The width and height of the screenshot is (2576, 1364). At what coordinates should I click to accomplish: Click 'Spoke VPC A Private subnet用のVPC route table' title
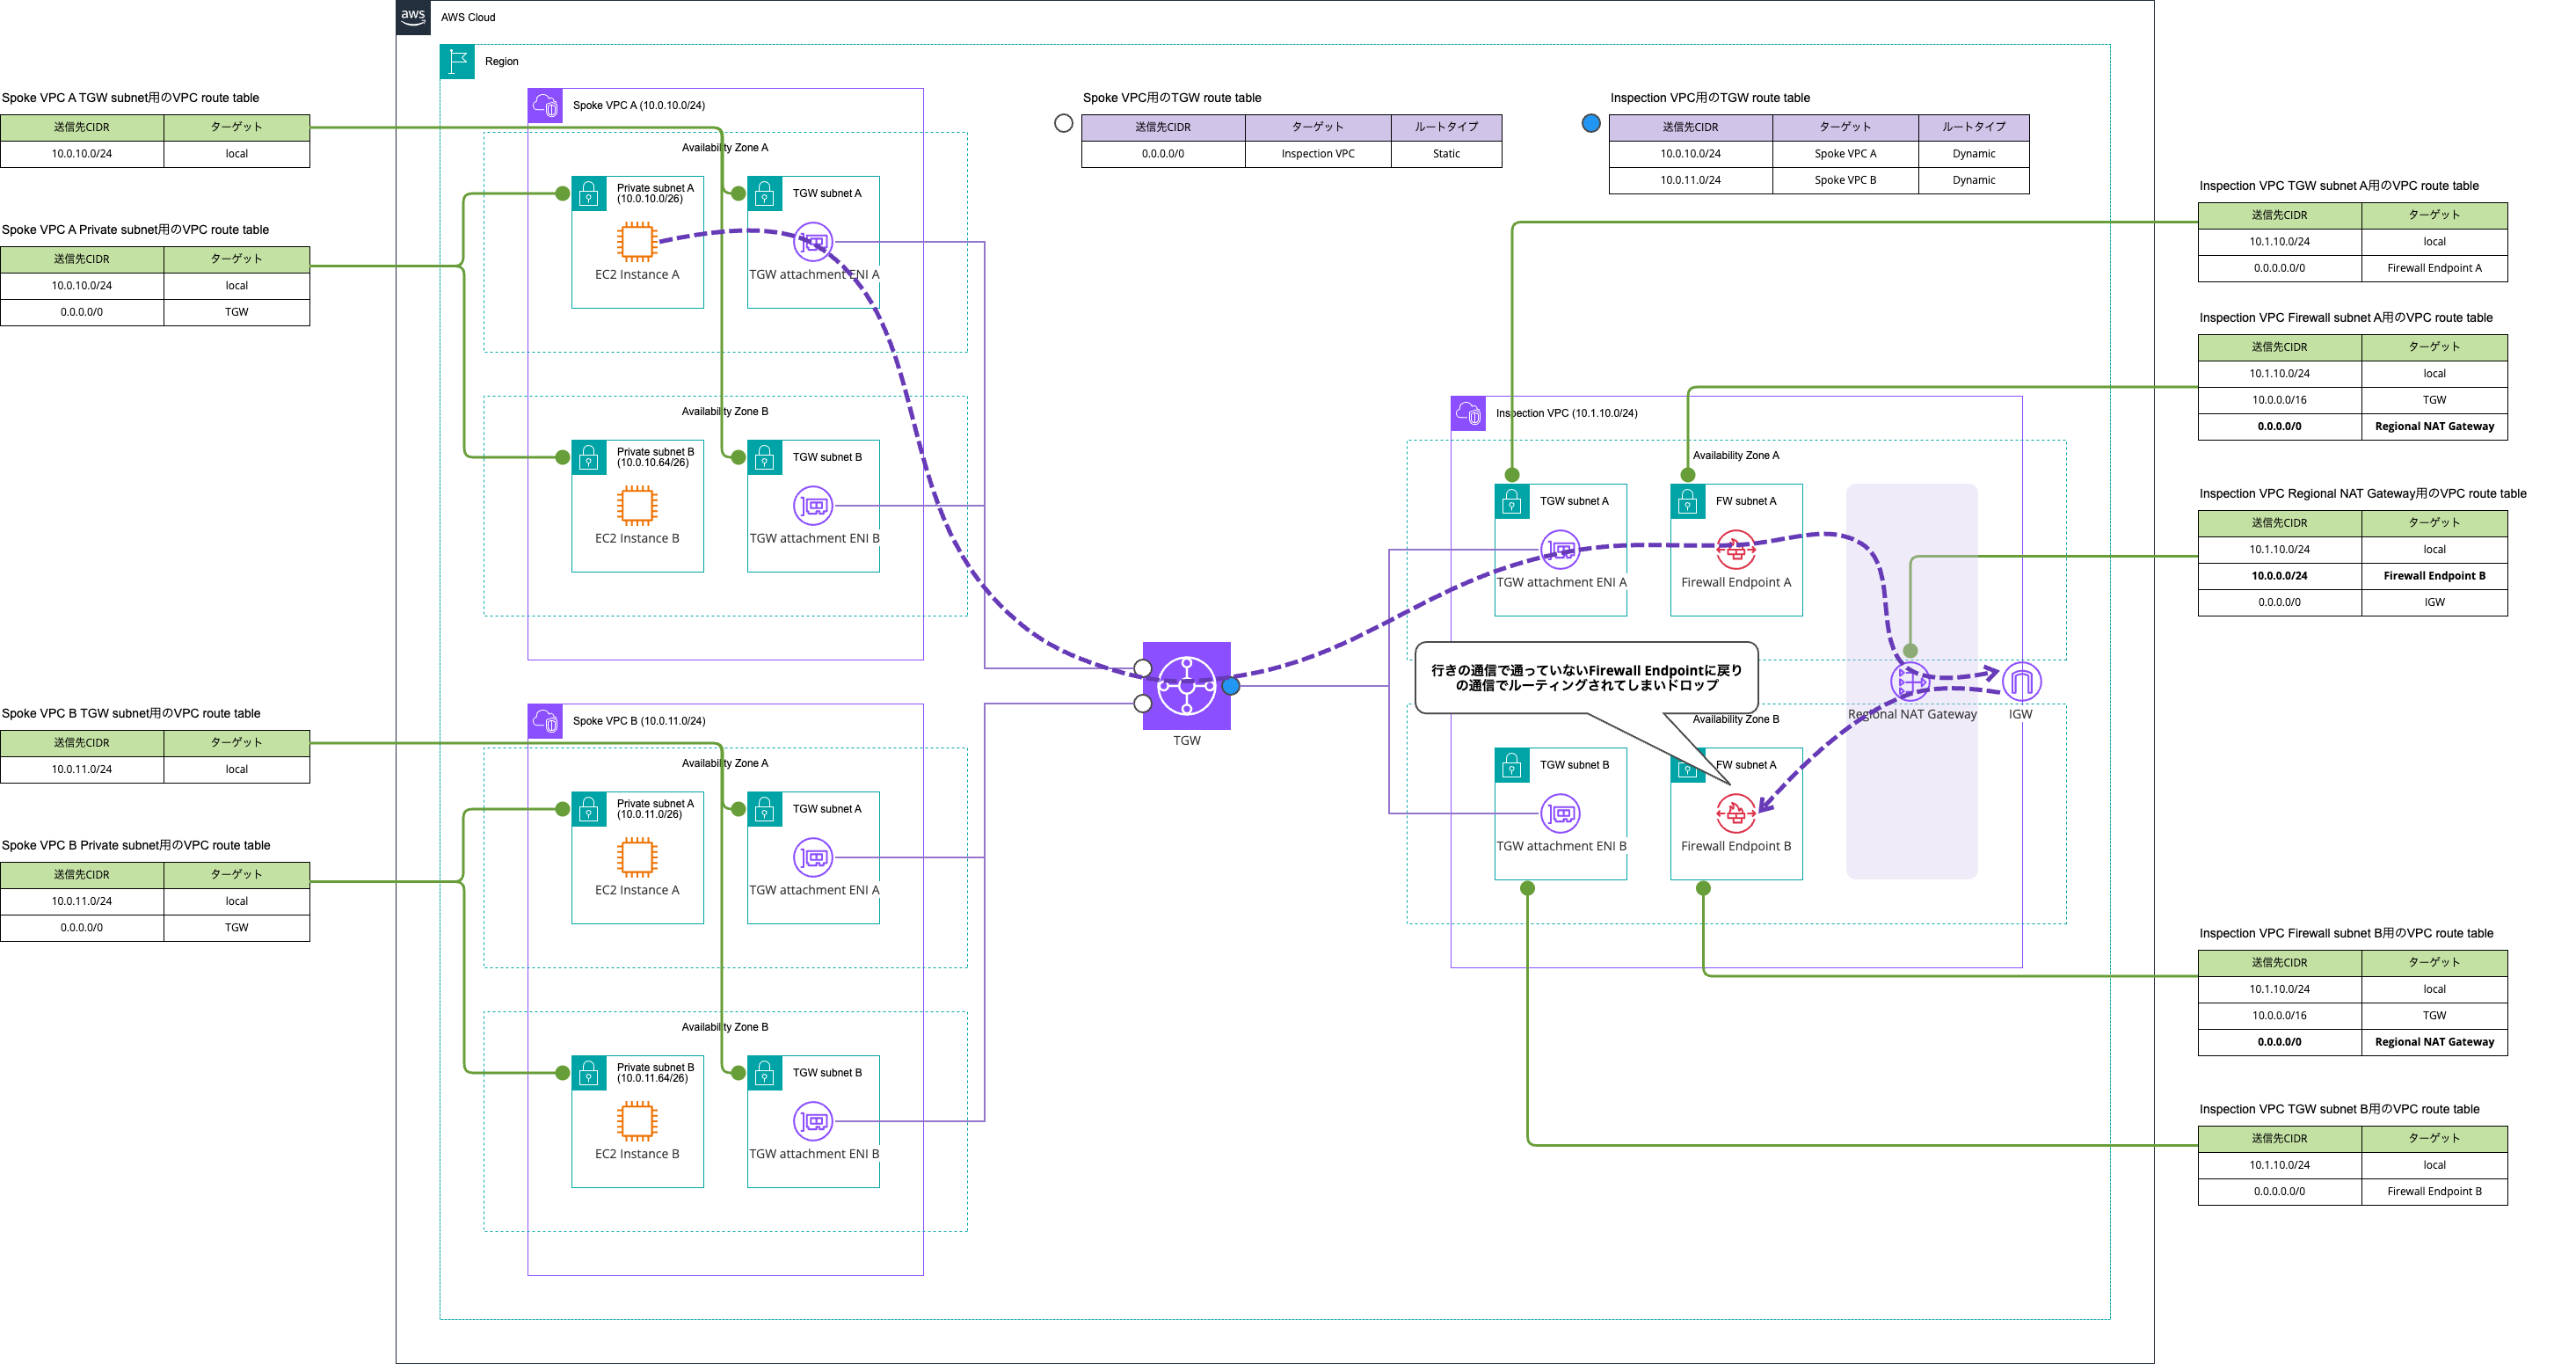[135, 230]
